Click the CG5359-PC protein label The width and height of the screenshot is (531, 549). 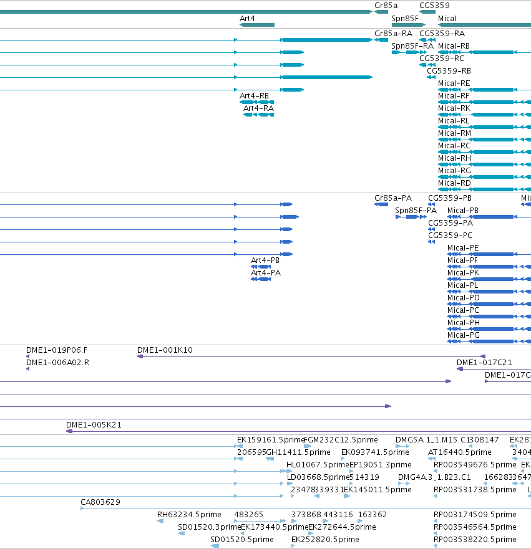click(450, 236)
